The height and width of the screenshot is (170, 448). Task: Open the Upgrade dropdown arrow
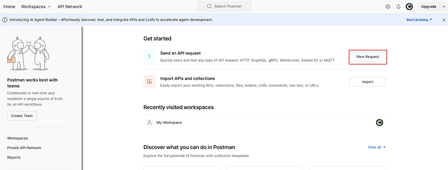[x=443, y=7]
